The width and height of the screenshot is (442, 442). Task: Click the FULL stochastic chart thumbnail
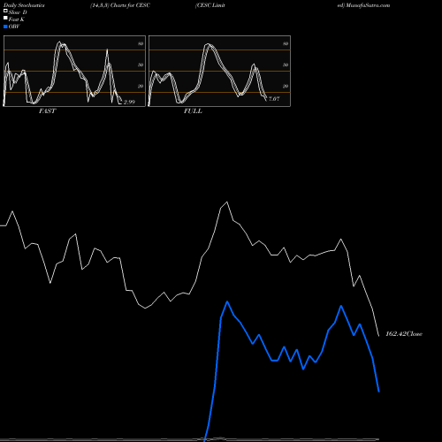(x=219, y=71)
